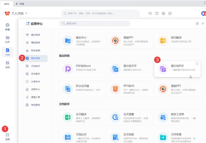
Task: Open 备份中心 folder icon
Action: 67,41
